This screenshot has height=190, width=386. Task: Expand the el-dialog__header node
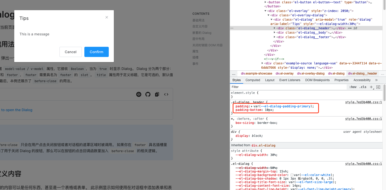click(274, 28)
